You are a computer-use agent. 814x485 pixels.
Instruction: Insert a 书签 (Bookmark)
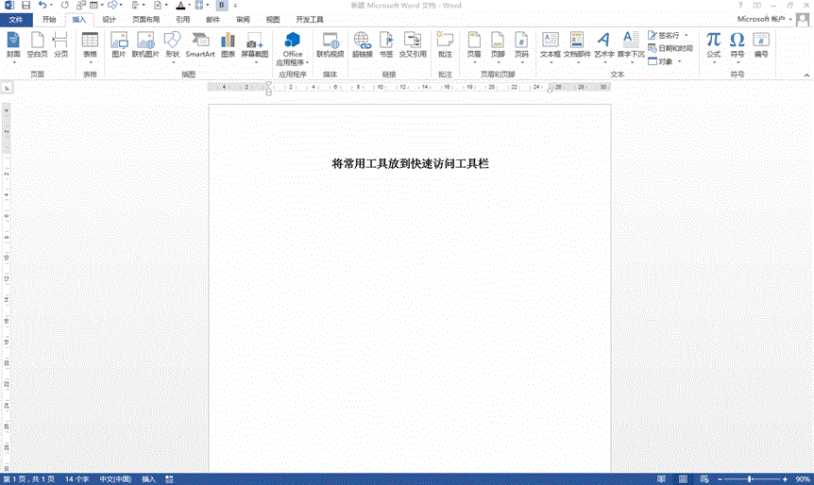pos(386,44)
